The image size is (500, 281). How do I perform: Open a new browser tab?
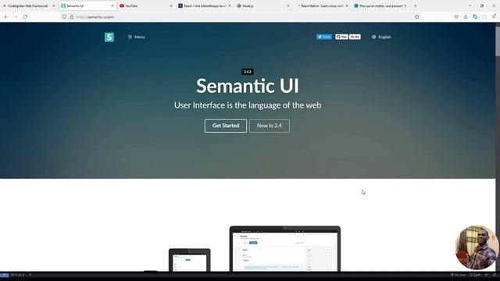coord(415,5)
